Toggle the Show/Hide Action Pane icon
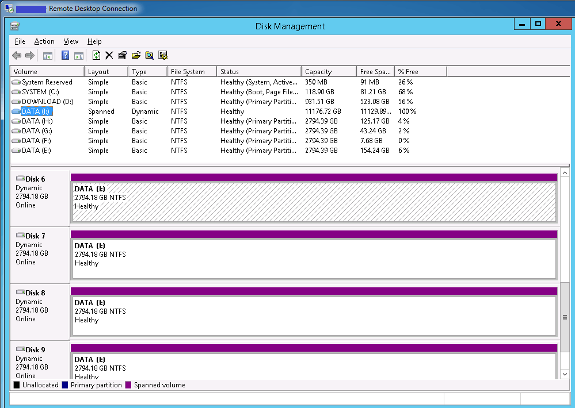This screenshot has width=575, height=408. [79, 55]
